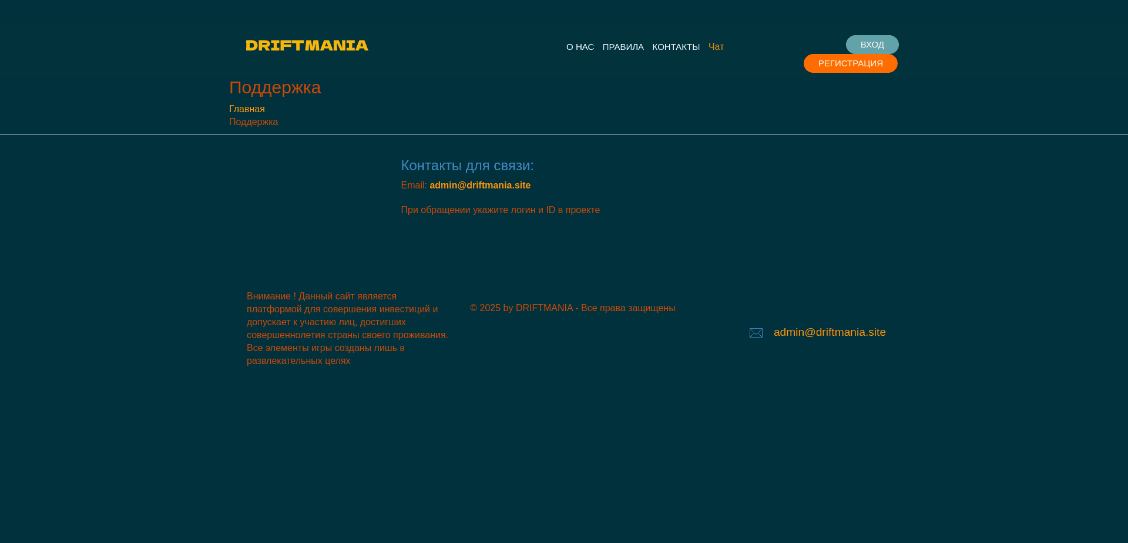Click the warning disclaimer text block
1128x543 pixels.
(347, 328)
